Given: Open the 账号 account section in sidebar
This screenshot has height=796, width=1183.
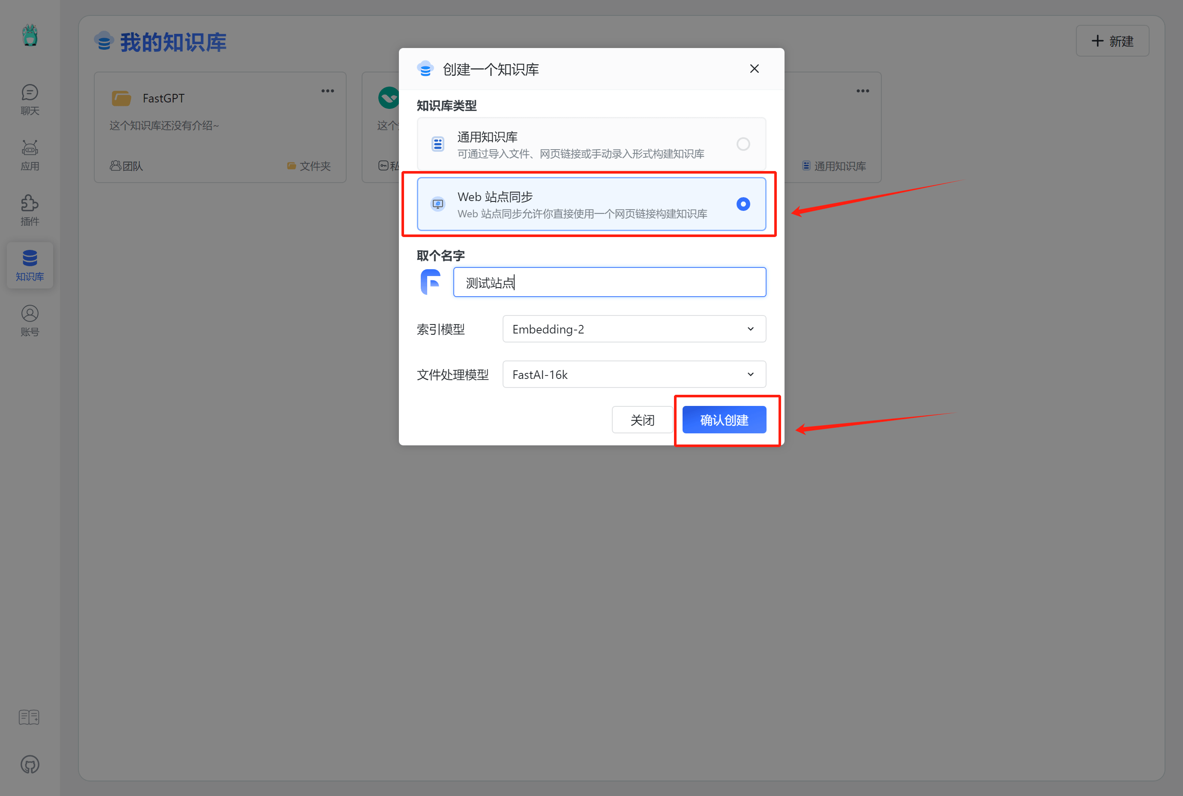Looking at the screenshot, I should coord(30,320).
